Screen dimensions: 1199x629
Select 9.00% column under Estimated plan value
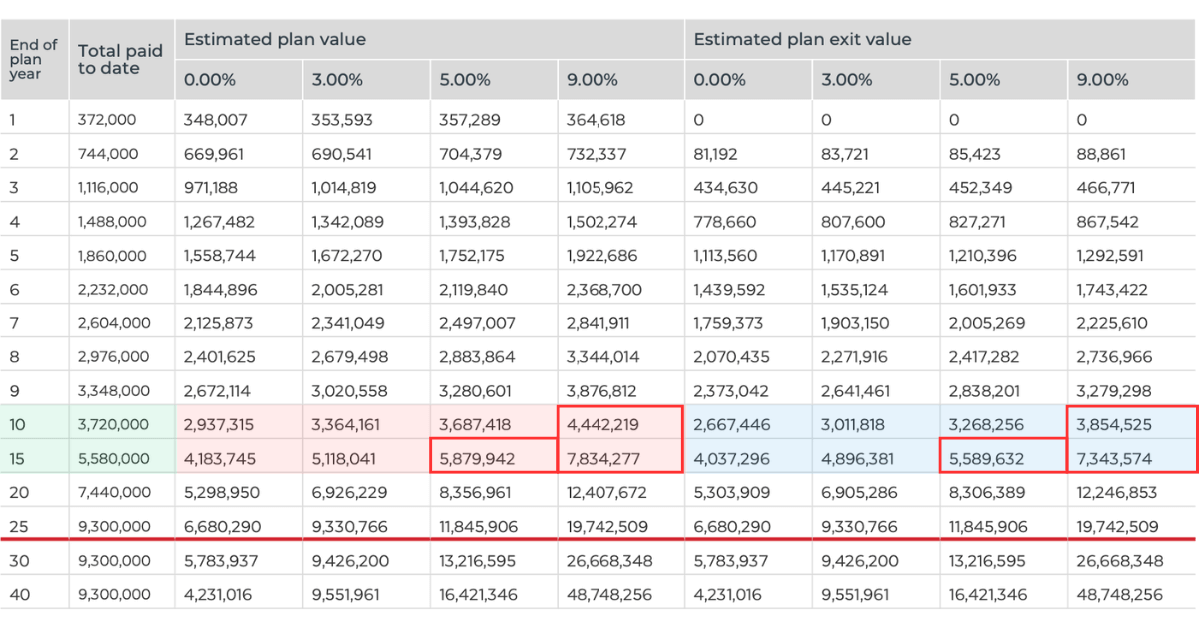[593, 80]
